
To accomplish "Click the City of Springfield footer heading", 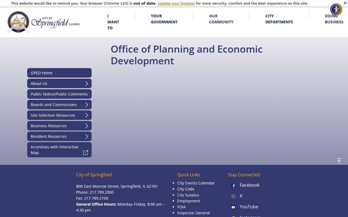I will (x=94, y=175).
